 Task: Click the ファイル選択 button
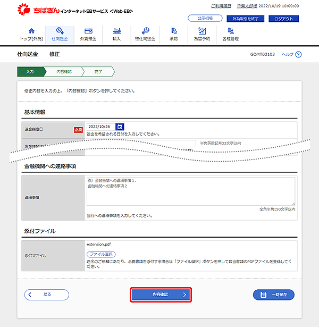pyautogui.click(x=101, y=254)
